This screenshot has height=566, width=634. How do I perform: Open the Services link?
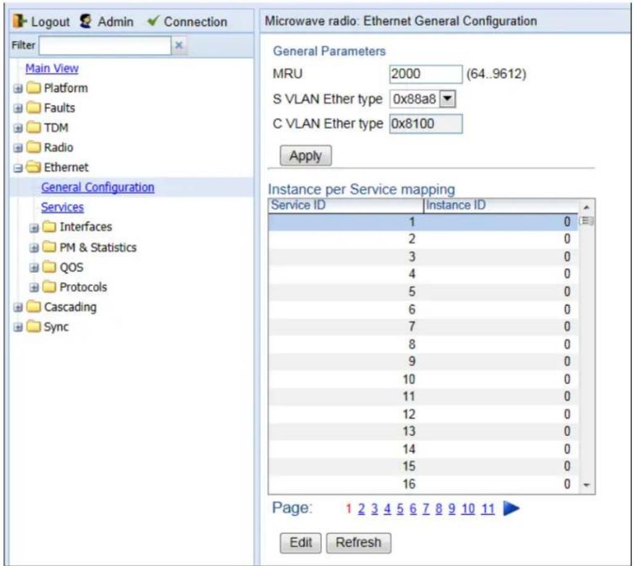62,207
